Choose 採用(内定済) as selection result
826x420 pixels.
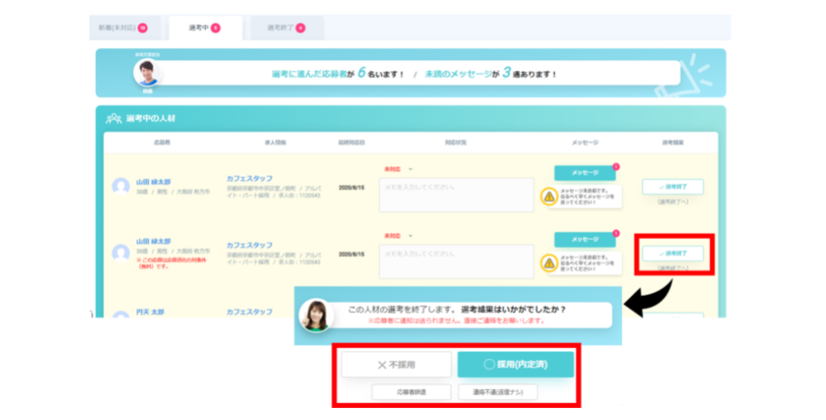pyautogui.click(x=515, y=364)
